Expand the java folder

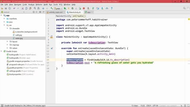(x=4, y=22)
